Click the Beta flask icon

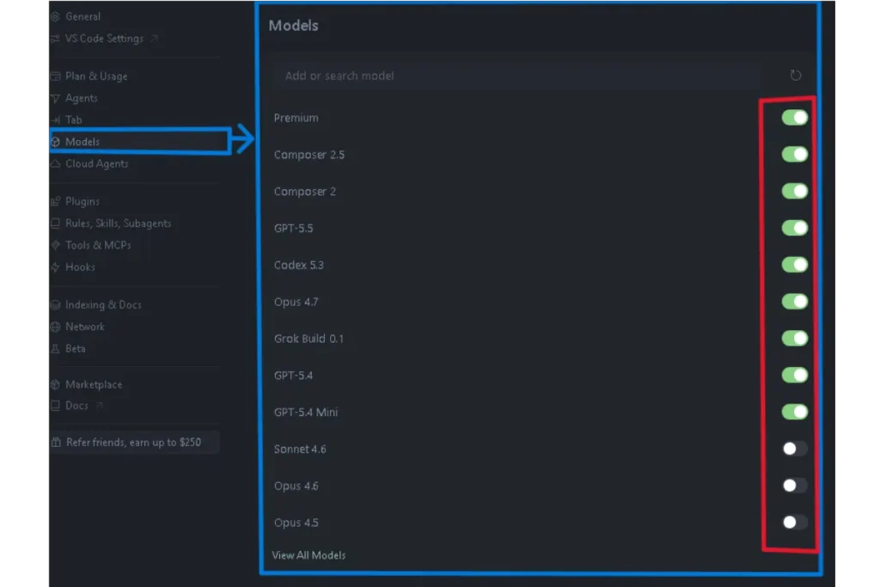tap(56, 348)
